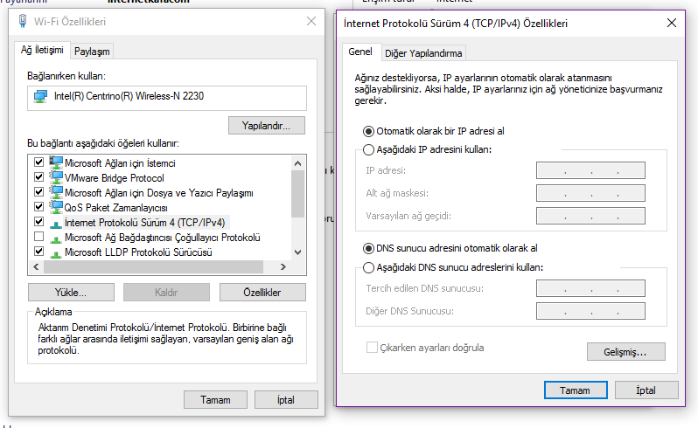Image resolution: width=698 pixels, height=428 pixels.
Task: Click the Alt ağ maskesi input field
Action: [590, 193]
